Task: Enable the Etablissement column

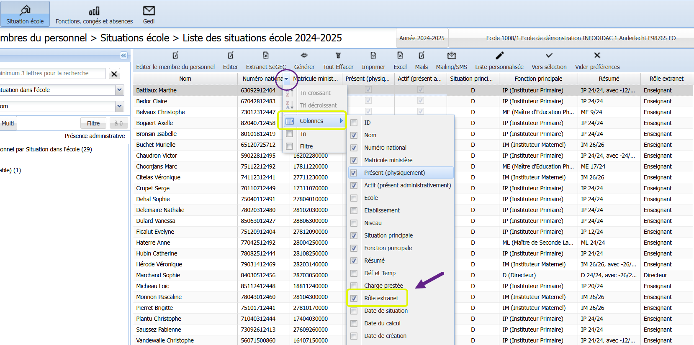Action: tap(354, 211)
